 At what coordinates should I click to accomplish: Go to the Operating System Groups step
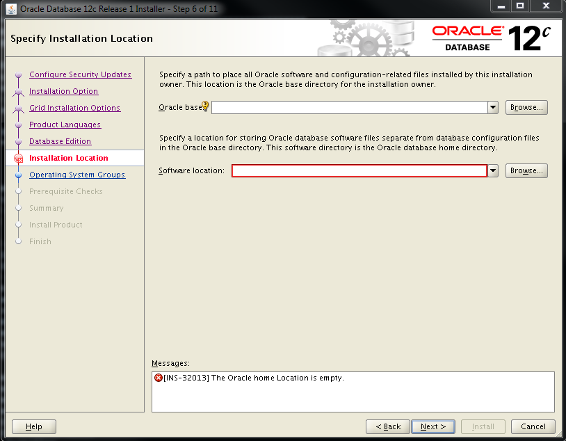click(77, 175)
